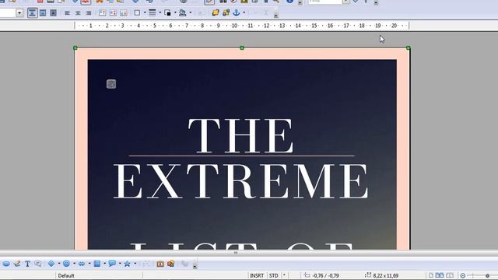
Task: Open the Flowchart shapes dropdown arrow
Action: coord(104,264)
